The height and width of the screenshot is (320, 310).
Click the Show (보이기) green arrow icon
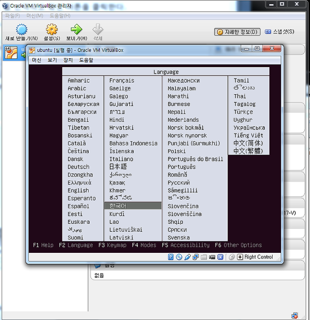click(x=77, y=29)
